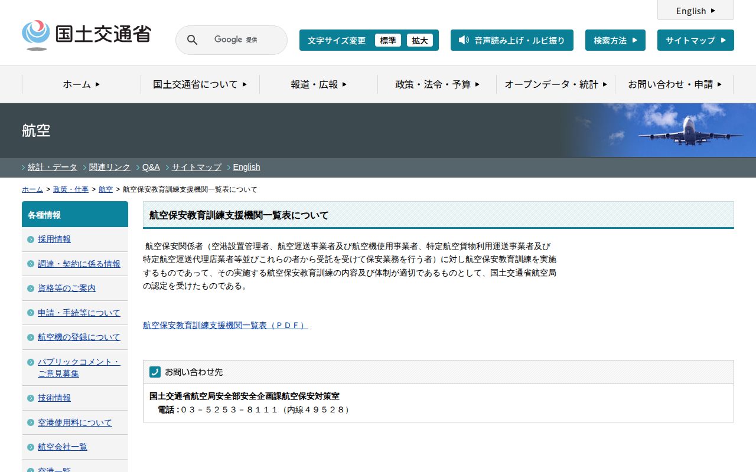Click the chevron icon before 関連リンク
The height and width of the screenshot is (472, 756).
(x=85, y=168)
